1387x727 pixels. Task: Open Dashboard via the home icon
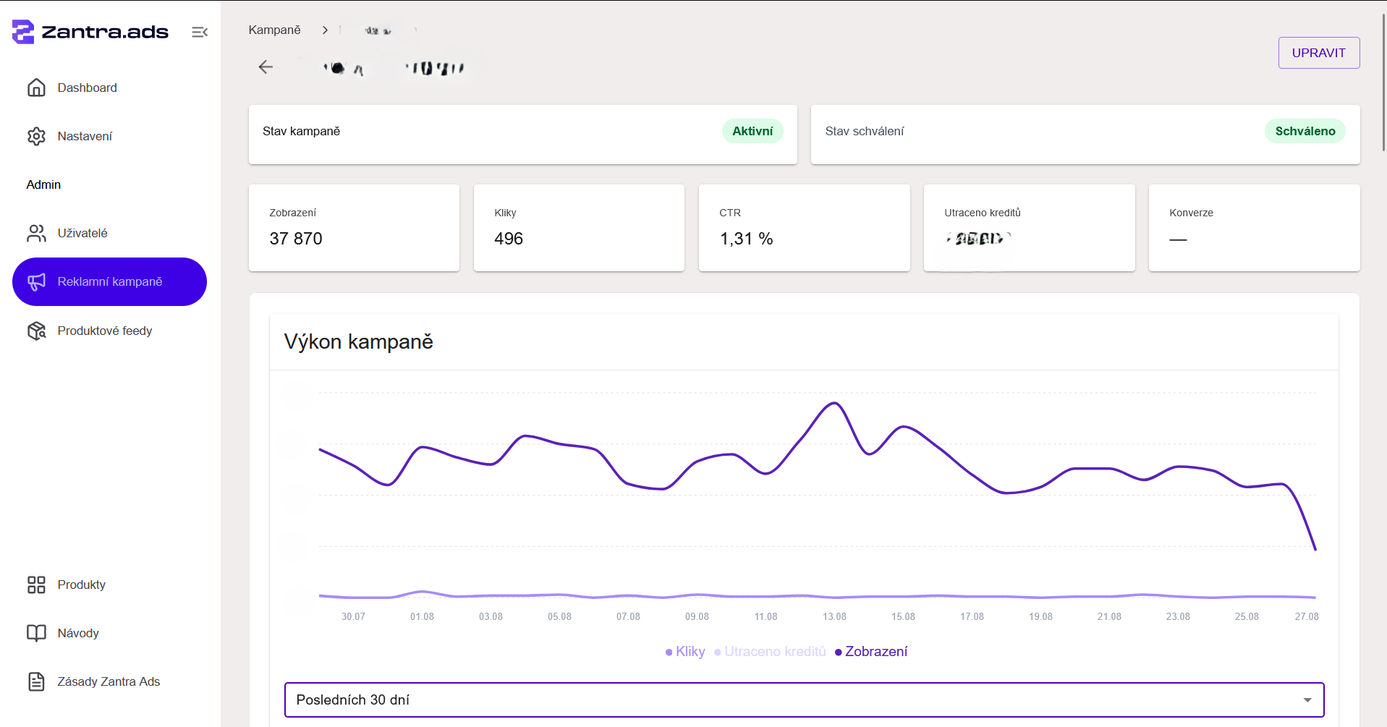click(36, 88)
